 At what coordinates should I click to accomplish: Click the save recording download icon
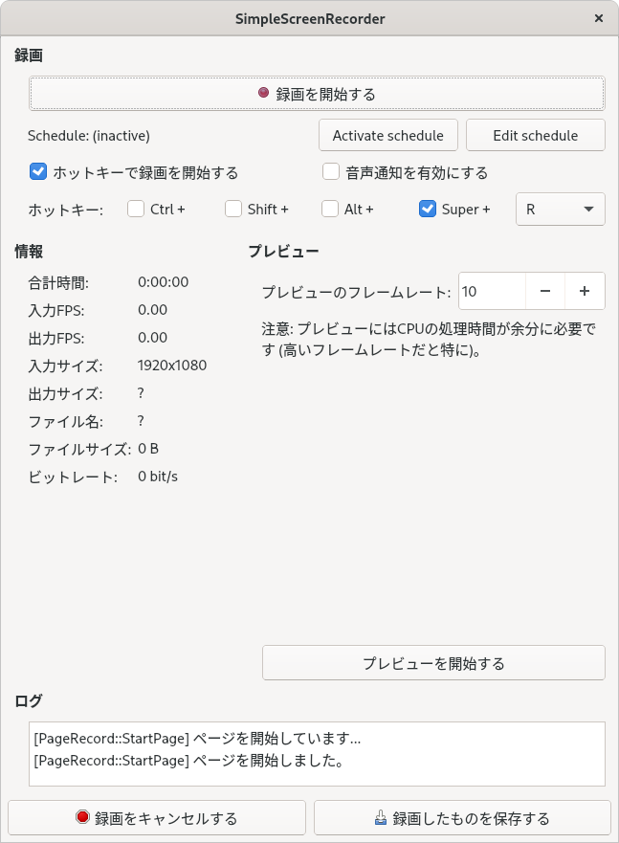[x=381, y=818]
